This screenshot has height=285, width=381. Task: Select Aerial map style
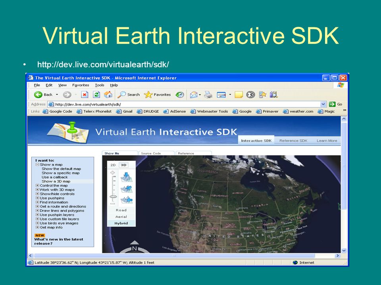click(121, 217)
